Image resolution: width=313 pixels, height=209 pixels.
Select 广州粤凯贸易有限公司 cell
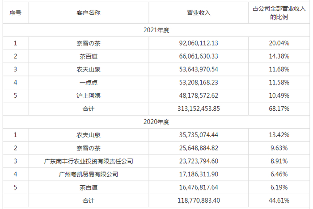89,175
